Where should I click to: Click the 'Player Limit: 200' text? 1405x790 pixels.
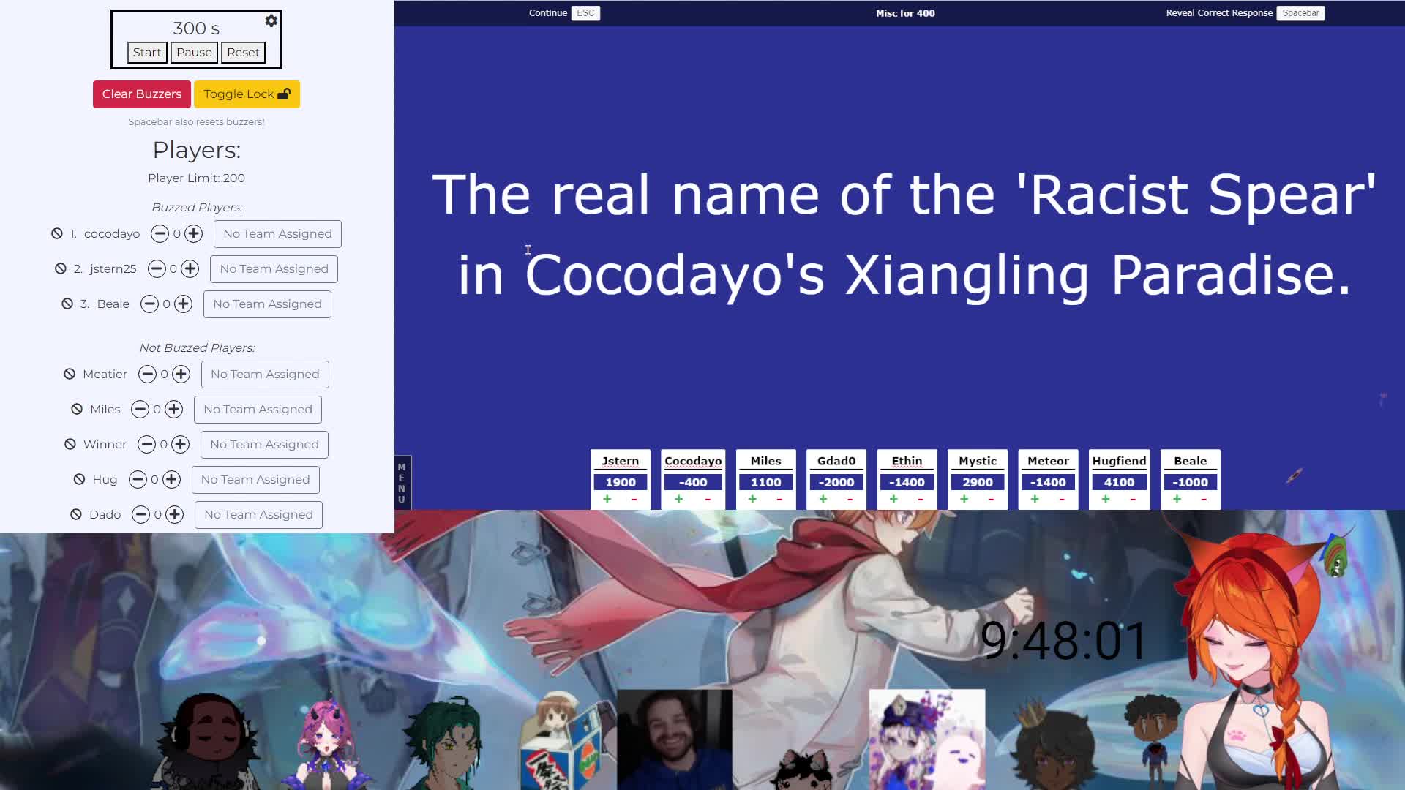coord(196,178)
